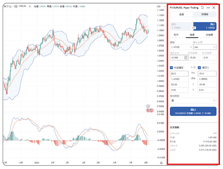Toggle the 利益確定 take profit checkbox
The height and width of the screenshot is (169, 223).
pyautogui.click(x=171, y=68)
